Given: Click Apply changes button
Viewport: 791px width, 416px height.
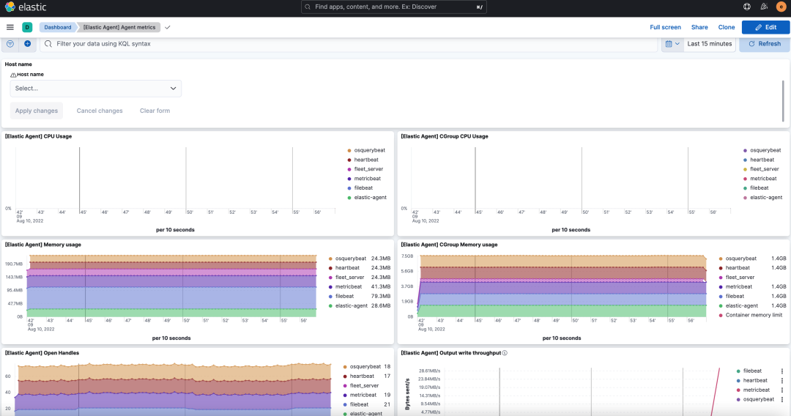Looking at the screenshot, I should coord(37,111).
